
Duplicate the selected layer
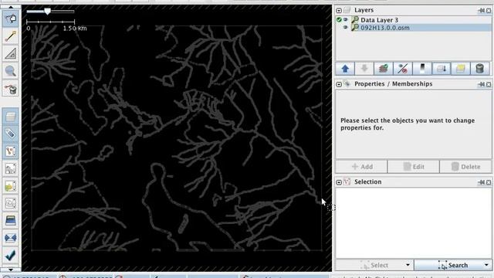click(461, 69)
